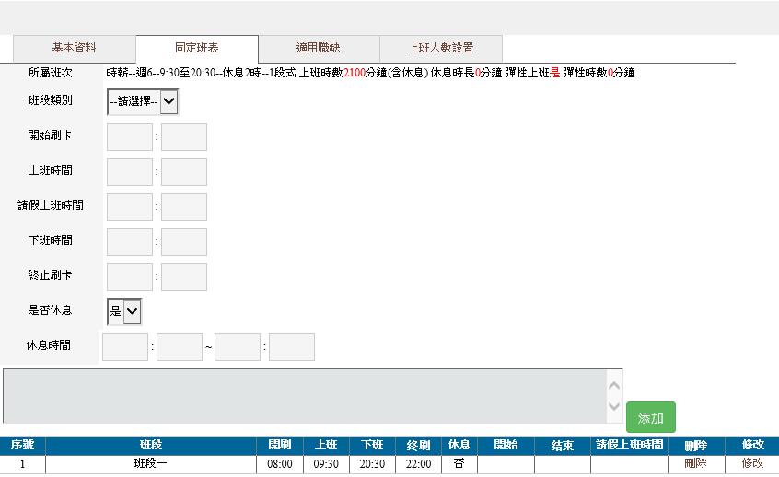This screenshot has height=477, width=779.
Task: Click the 休息時間 end minute field
Action: pos(292,347)
